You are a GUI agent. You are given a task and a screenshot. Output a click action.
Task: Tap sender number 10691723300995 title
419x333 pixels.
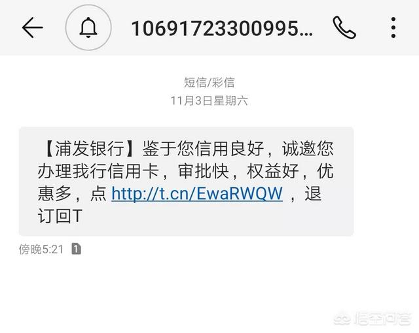(x=222, y=29)
